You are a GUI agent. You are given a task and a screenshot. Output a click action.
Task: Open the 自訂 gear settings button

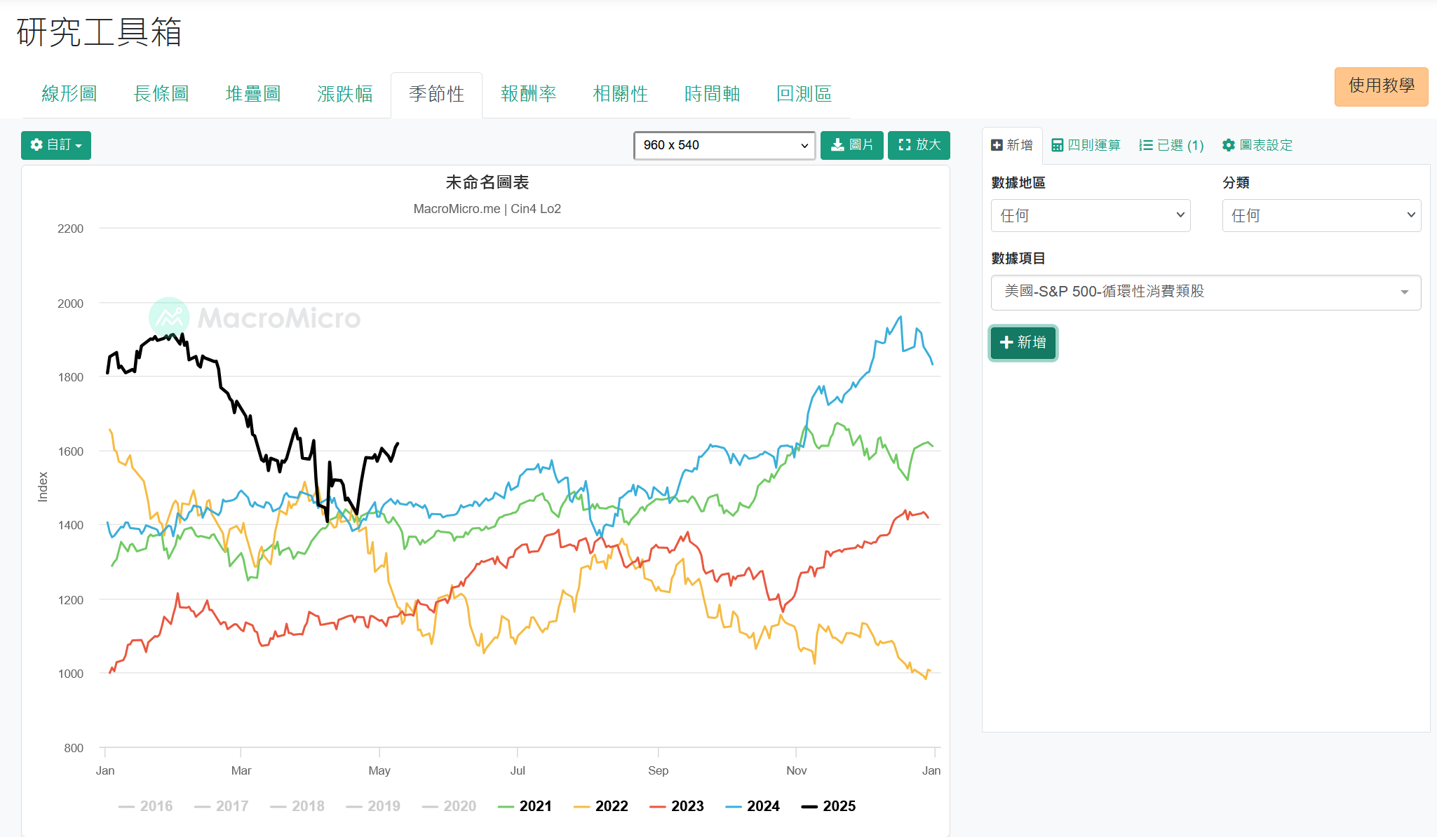tap(56, 145)
